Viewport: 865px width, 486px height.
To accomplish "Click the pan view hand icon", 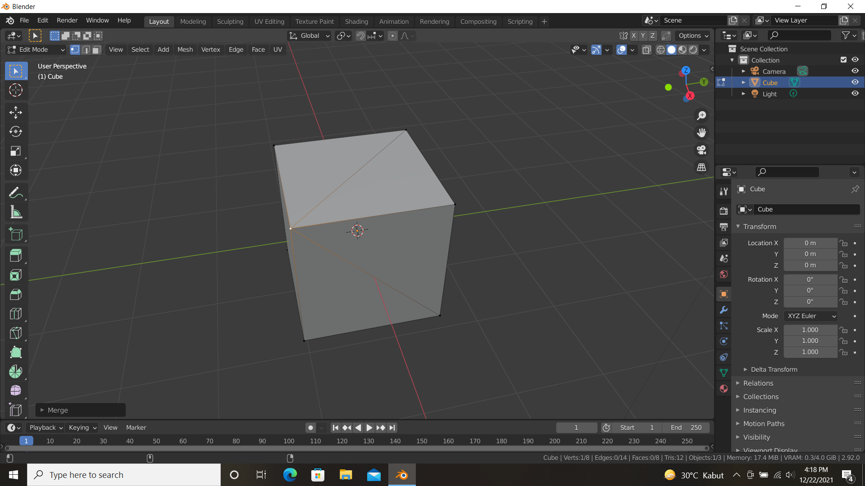I will coord(701,133).
